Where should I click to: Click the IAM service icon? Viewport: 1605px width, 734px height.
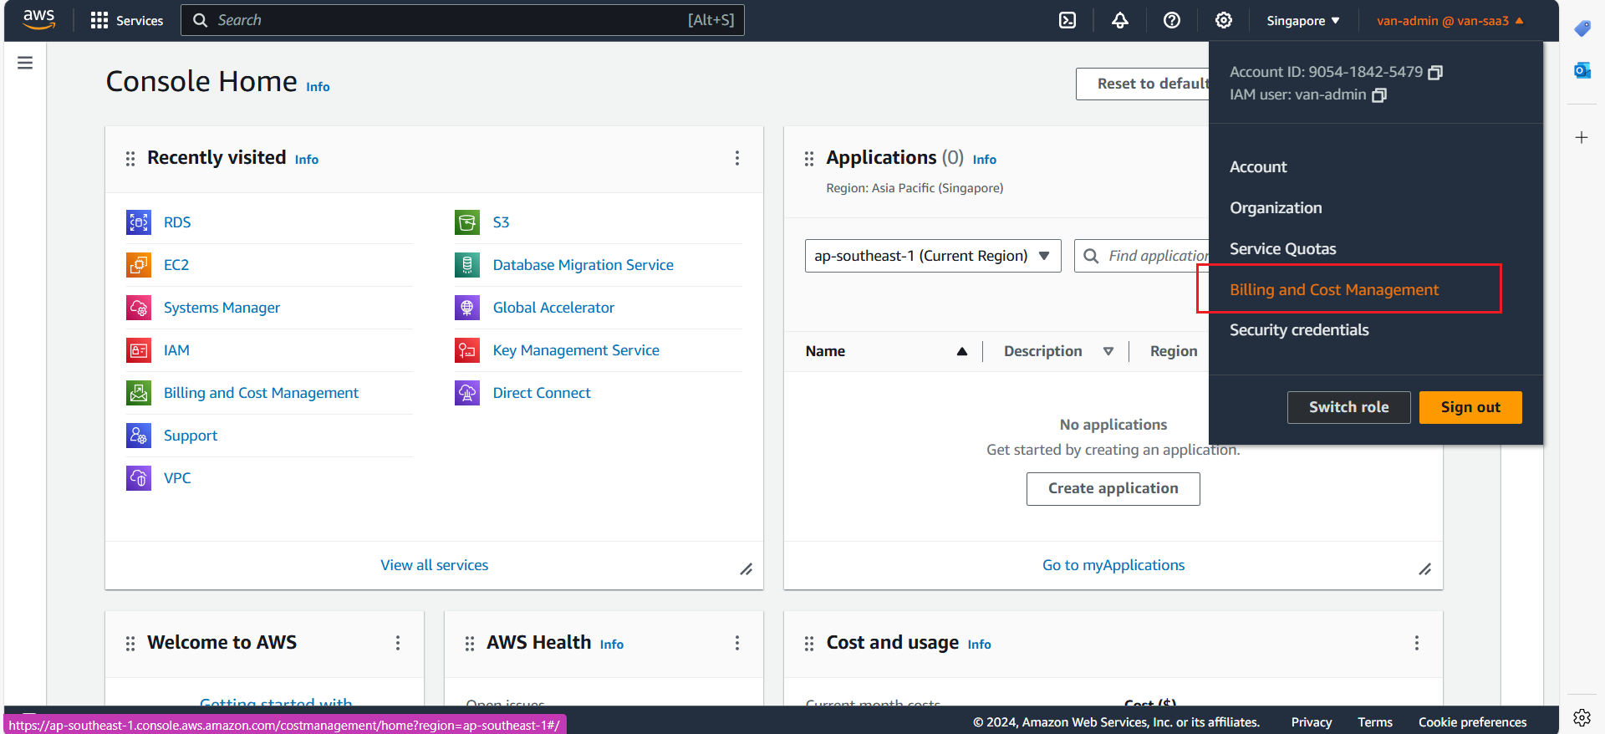pos(139,350)
